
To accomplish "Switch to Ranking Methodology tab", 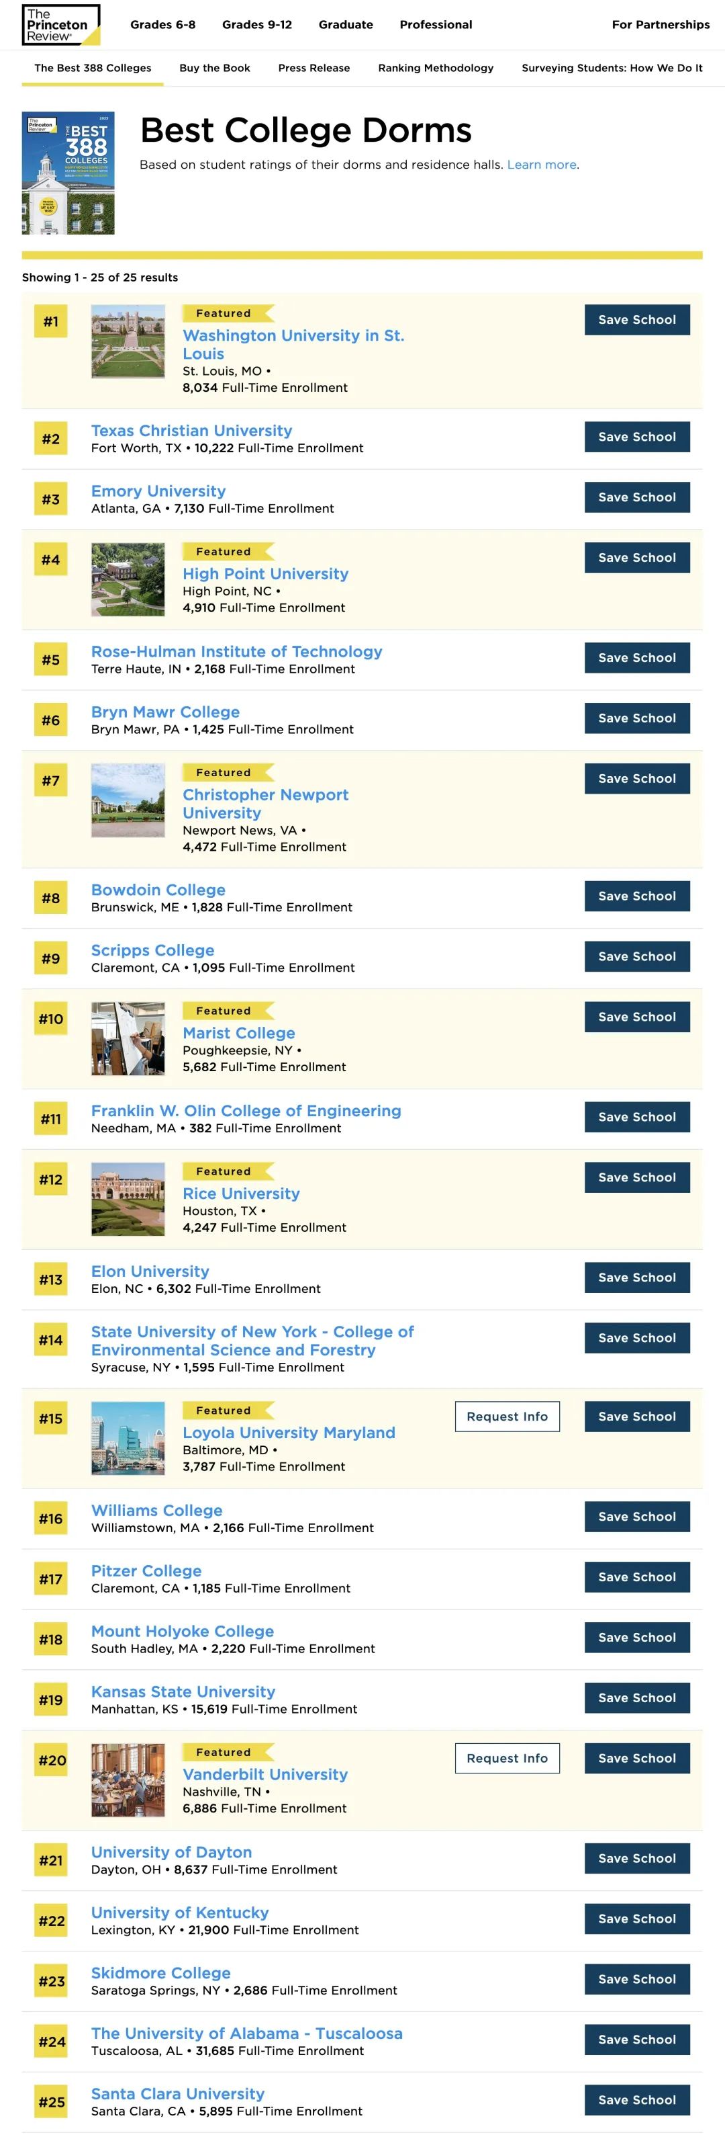I will point(436,68).
